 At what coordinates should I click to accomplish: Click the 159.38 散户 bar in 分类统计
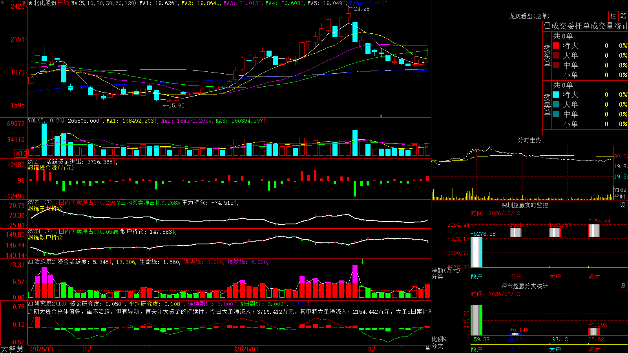click(x=476, y=320)
